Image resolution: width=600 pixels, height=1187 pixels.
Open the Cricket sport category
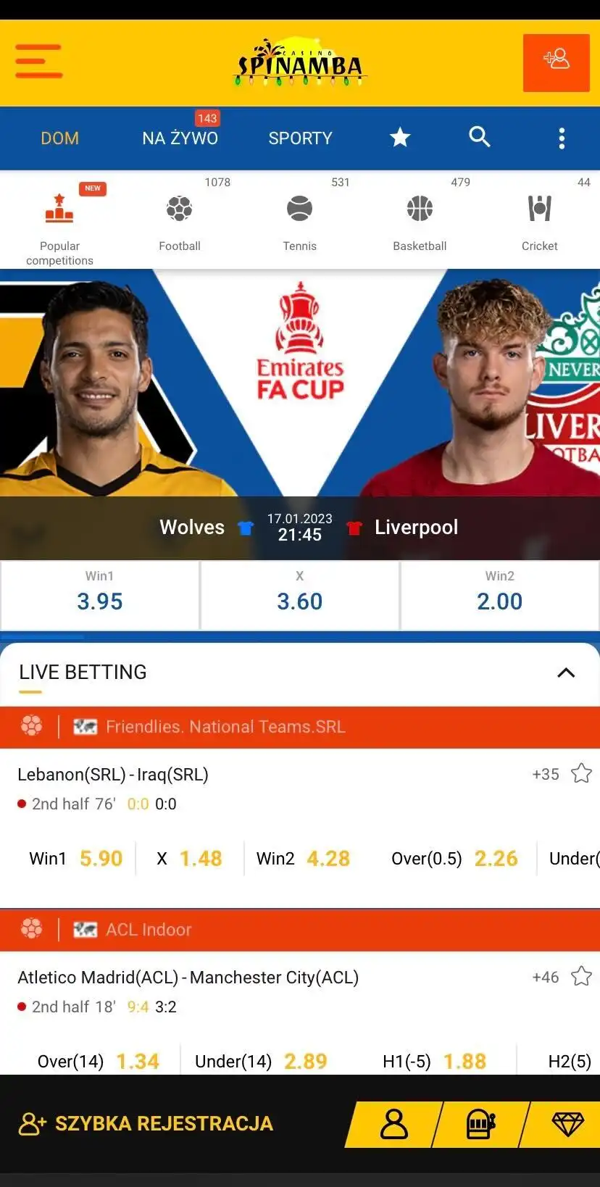click(540, 221)
